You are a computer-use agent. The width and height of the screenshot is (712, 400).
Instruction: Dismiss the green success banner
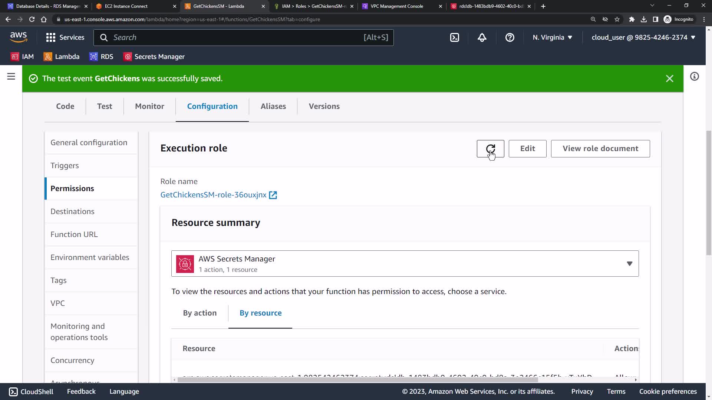click(669, 79)
